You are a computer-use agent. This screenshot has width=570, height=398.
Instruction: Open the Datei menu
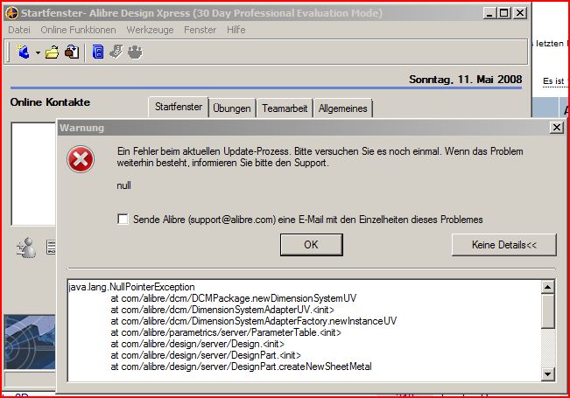click(19, 30)
